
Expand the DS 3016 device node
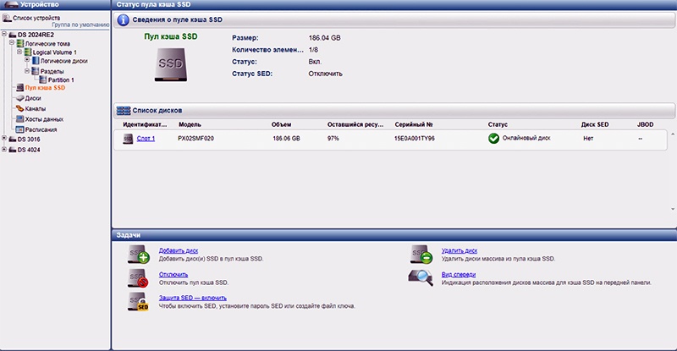point(4,138)
